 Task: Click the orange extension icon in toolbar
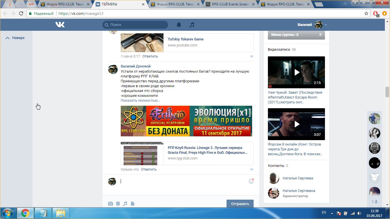[384, 13]
